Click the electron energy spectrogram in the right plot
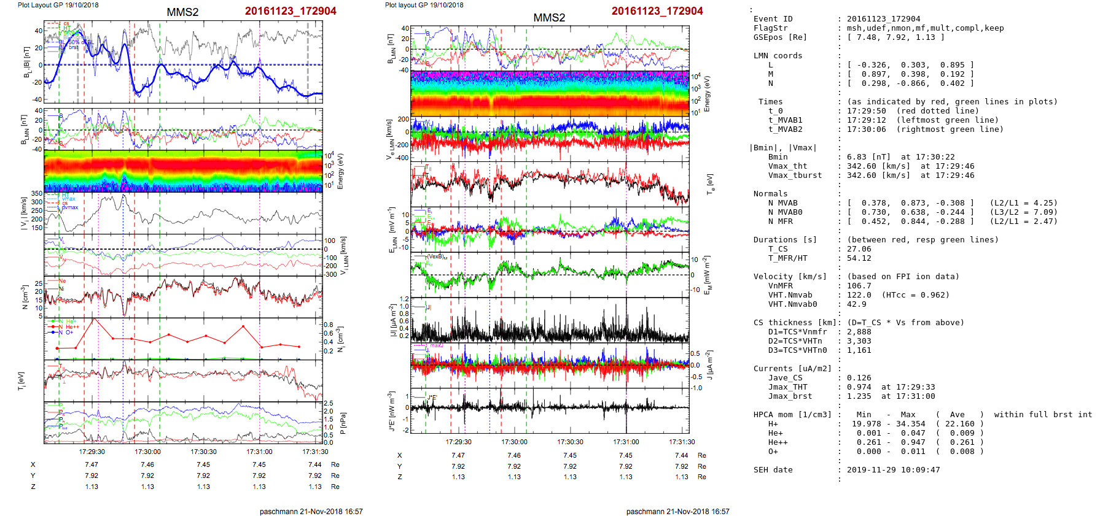This screenshot has width=1108, height=516. [x=550, y=94]
